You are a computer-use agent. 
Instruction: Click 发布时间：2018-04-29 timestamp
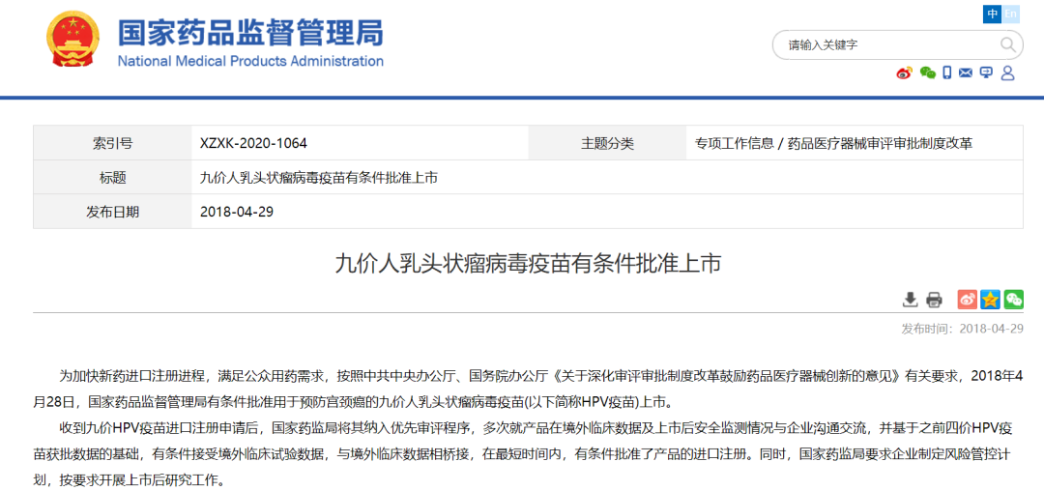[x=962, y=329]
